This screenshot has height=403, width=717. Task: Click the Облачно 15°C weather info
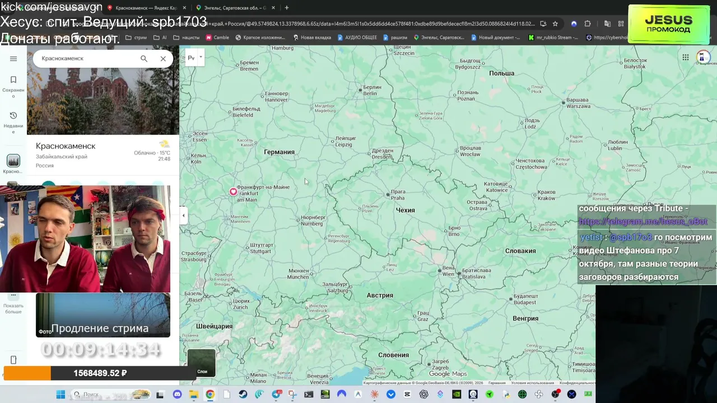pyautogui.click(x=152, y=152)
